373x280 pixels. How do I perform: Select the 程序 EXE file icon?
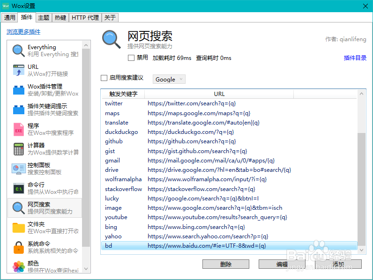click(19, 129)
